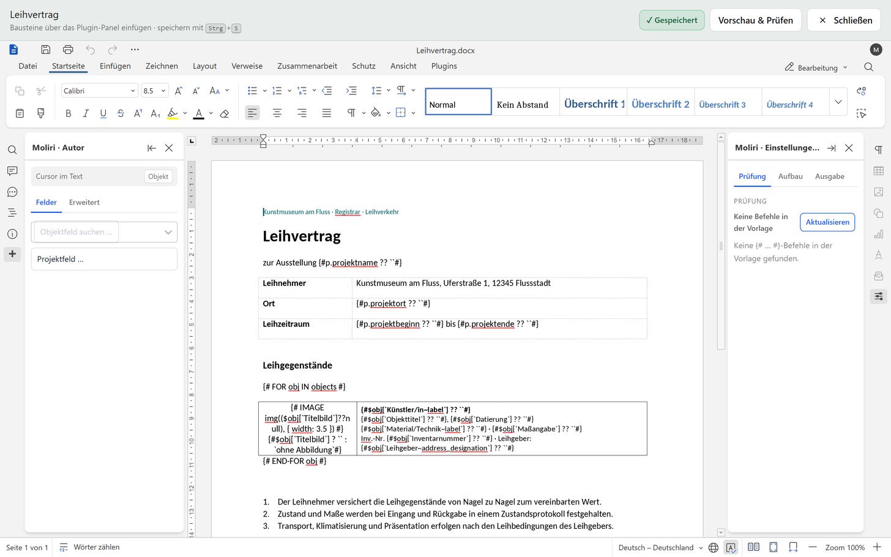Viewport: 891px width, 557px height.
Task: Open the bullet list dropdown arrow
Action: 264,91
